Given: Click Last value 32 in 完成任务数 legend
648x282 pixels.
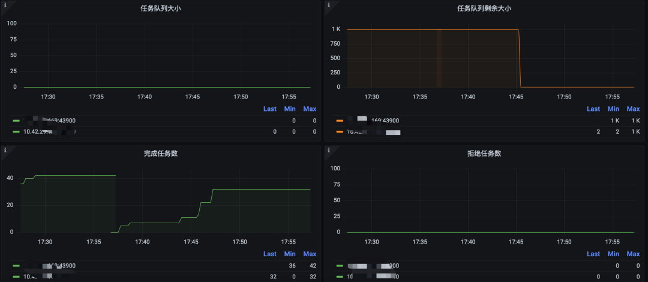Looking at the screenshot, I should [273, 277].
